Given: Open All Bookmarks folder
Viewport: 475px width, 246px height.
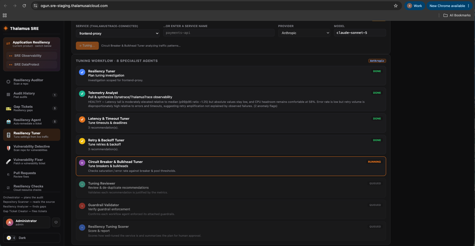Looking at the screenshot, I should pos(457,15).
